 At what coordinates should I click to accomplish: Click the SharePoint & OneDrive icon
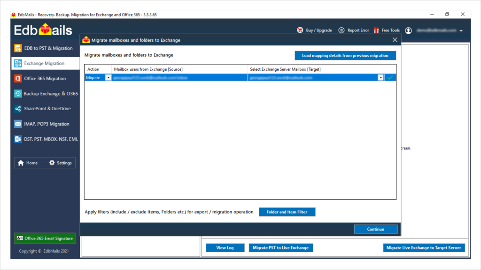coord(18,109)
